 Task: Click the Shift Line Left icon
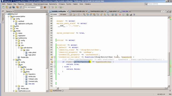click(112, 14)
